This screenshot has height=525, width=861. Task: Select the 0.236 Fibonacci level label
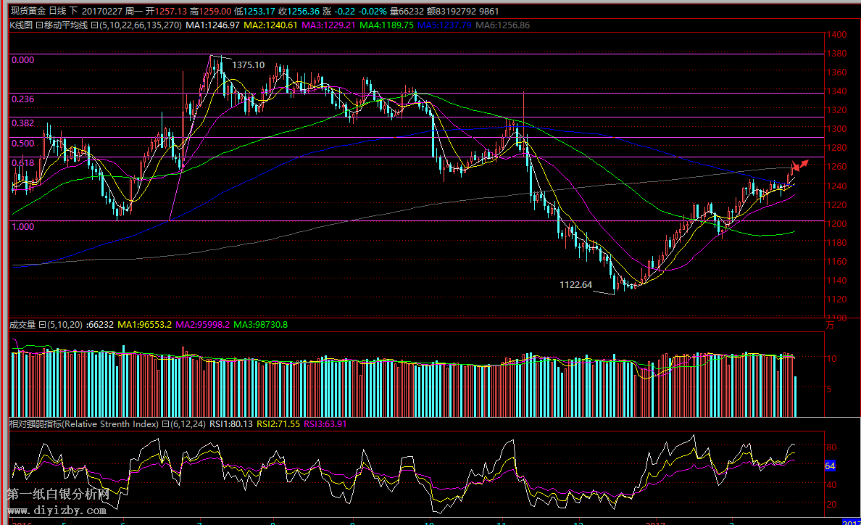coord(23,99)
